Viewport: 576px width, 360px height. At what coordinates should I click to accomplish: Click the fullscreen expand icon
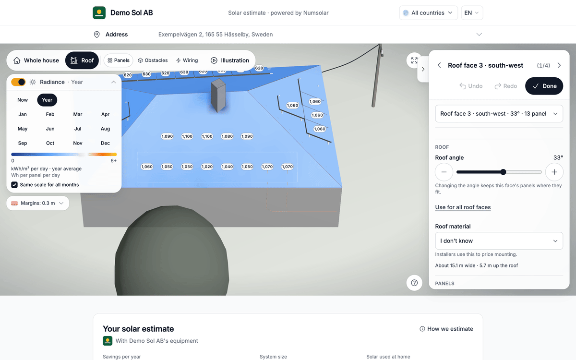pos(414,60)
